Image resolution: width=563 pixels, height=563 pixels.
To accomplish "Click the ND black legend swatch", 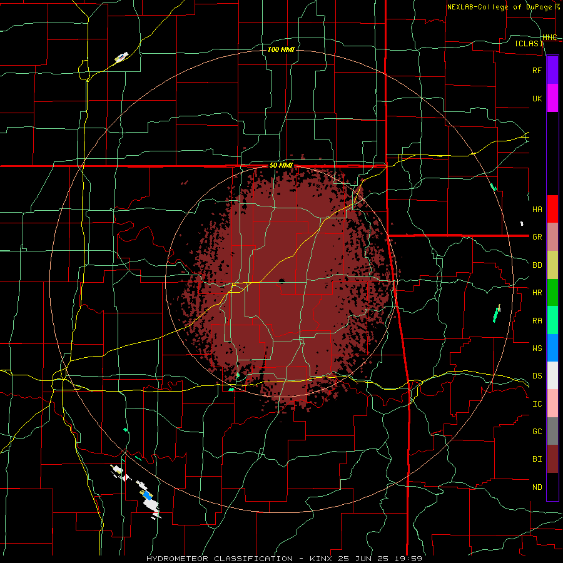I will click(x=552, y=487).
